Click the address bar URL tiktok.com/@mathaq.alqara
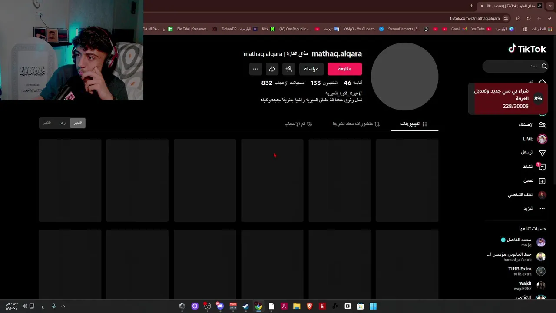 475,18
